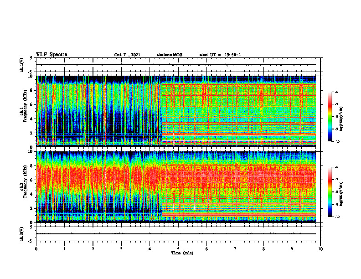This screenshot has width=361, height=279.
Task: Click time axis tick label "9"
Action: coord(292,249)
